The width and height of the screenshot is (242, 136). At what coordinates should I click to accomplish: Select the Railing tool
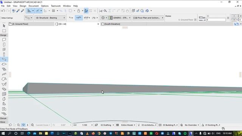pos(4,74)
